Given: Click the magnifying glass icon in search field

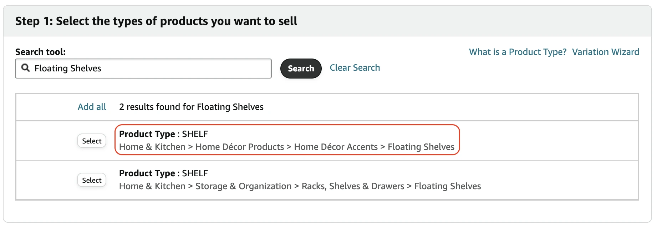Looking at the screenshot, I should 25,68.
